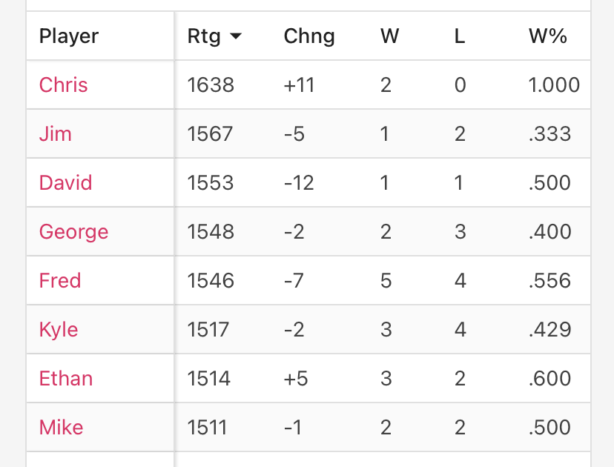Screen dimensions: 614x467
Task: Click Fred's win percentage .556
Action: pos(549,281)
